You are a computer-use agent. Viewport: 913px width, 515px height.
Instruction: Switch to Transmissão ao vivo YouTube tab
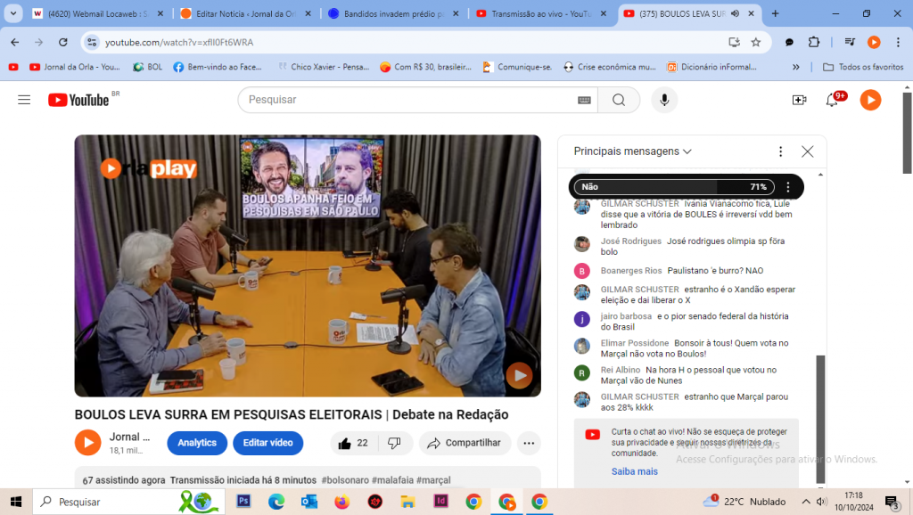coord(539,13)
